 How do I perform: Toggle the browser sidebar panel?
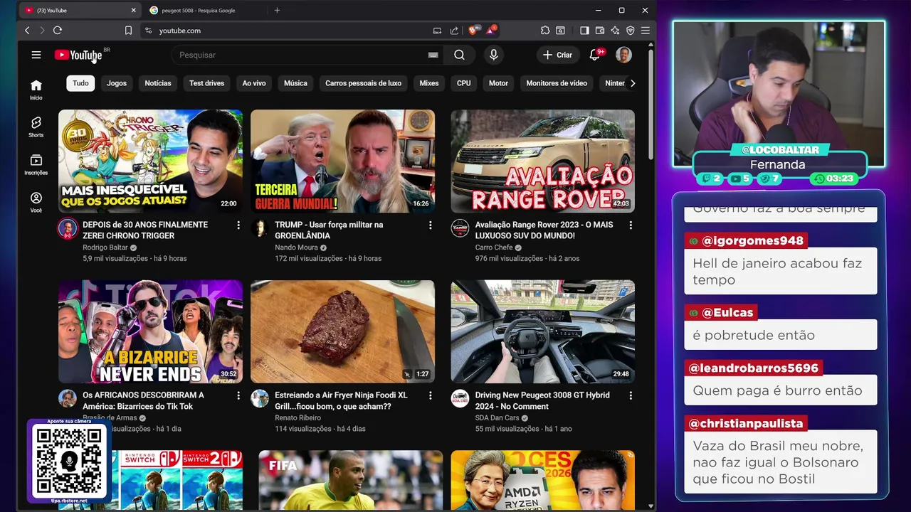click(584, 31)
